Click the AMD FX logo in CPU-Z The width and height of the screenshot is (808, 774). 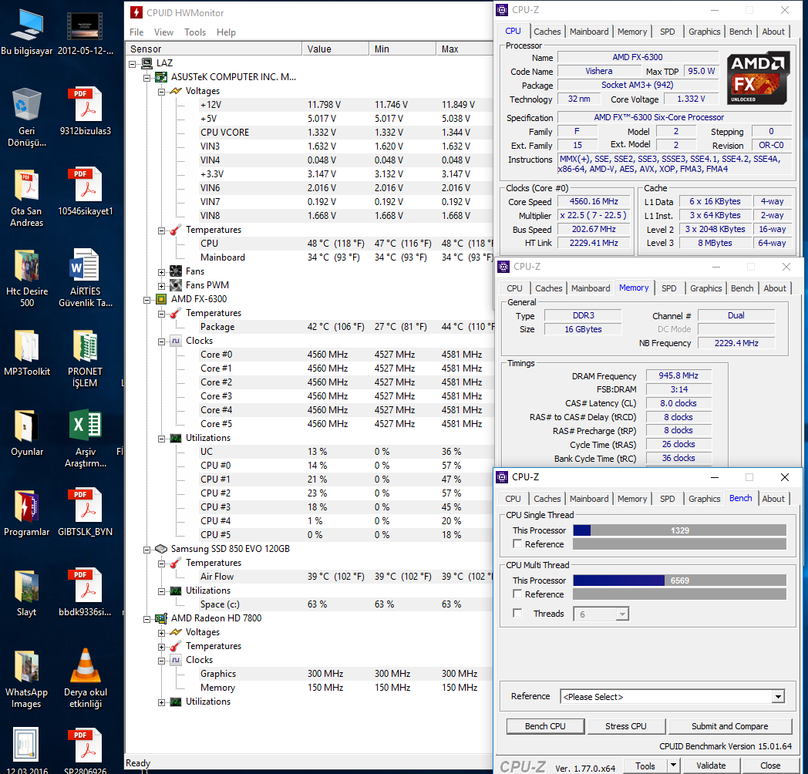[x=758, y=77]
